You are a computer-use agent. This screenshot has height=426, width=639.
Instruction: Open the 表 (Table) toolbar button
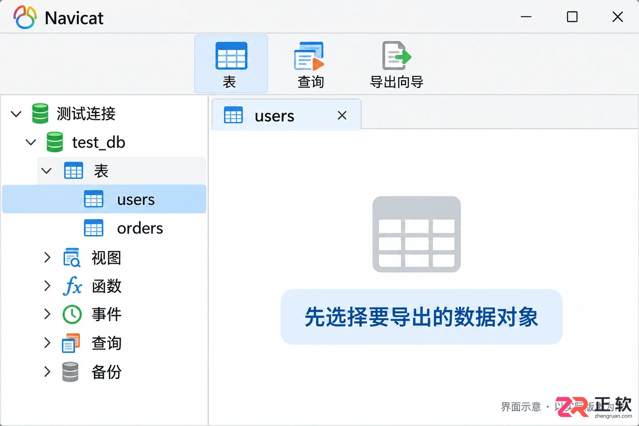coord(231,64)
